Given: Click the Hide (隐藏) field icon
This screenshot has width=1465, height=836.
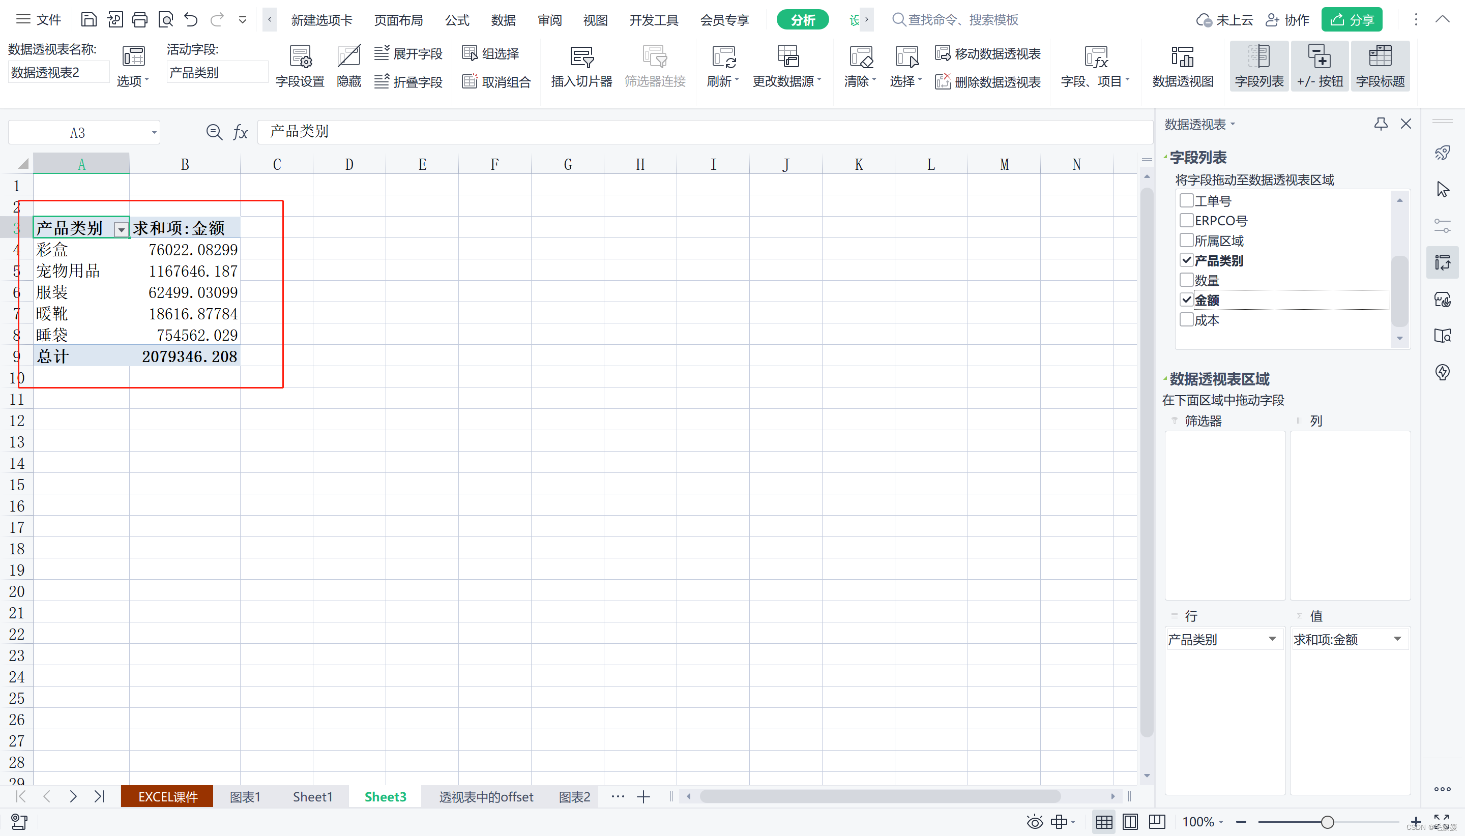Looking at the screenshot, I should [348, 67].
